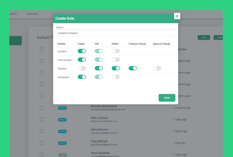Enable Delete permission for Files/Assets
Image resolution: width=233 pixels, height=157 pixels.
(x=116, y=60)
